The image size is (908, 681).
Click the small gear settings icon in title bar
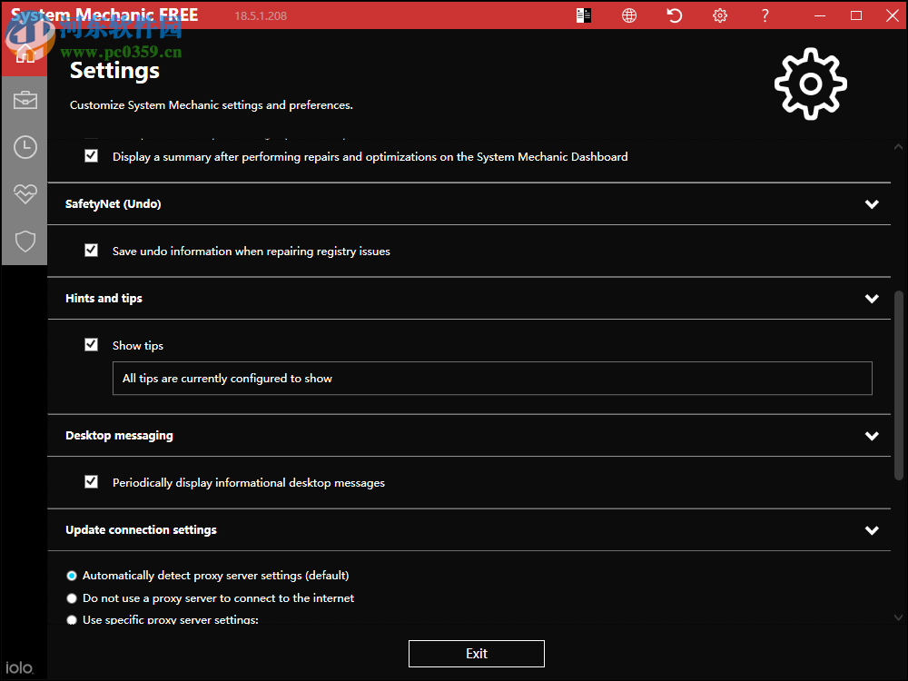point(720,15)
